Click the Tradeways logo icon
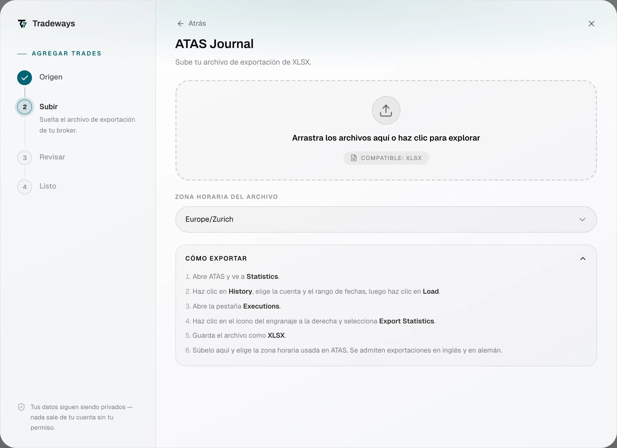 22,24
